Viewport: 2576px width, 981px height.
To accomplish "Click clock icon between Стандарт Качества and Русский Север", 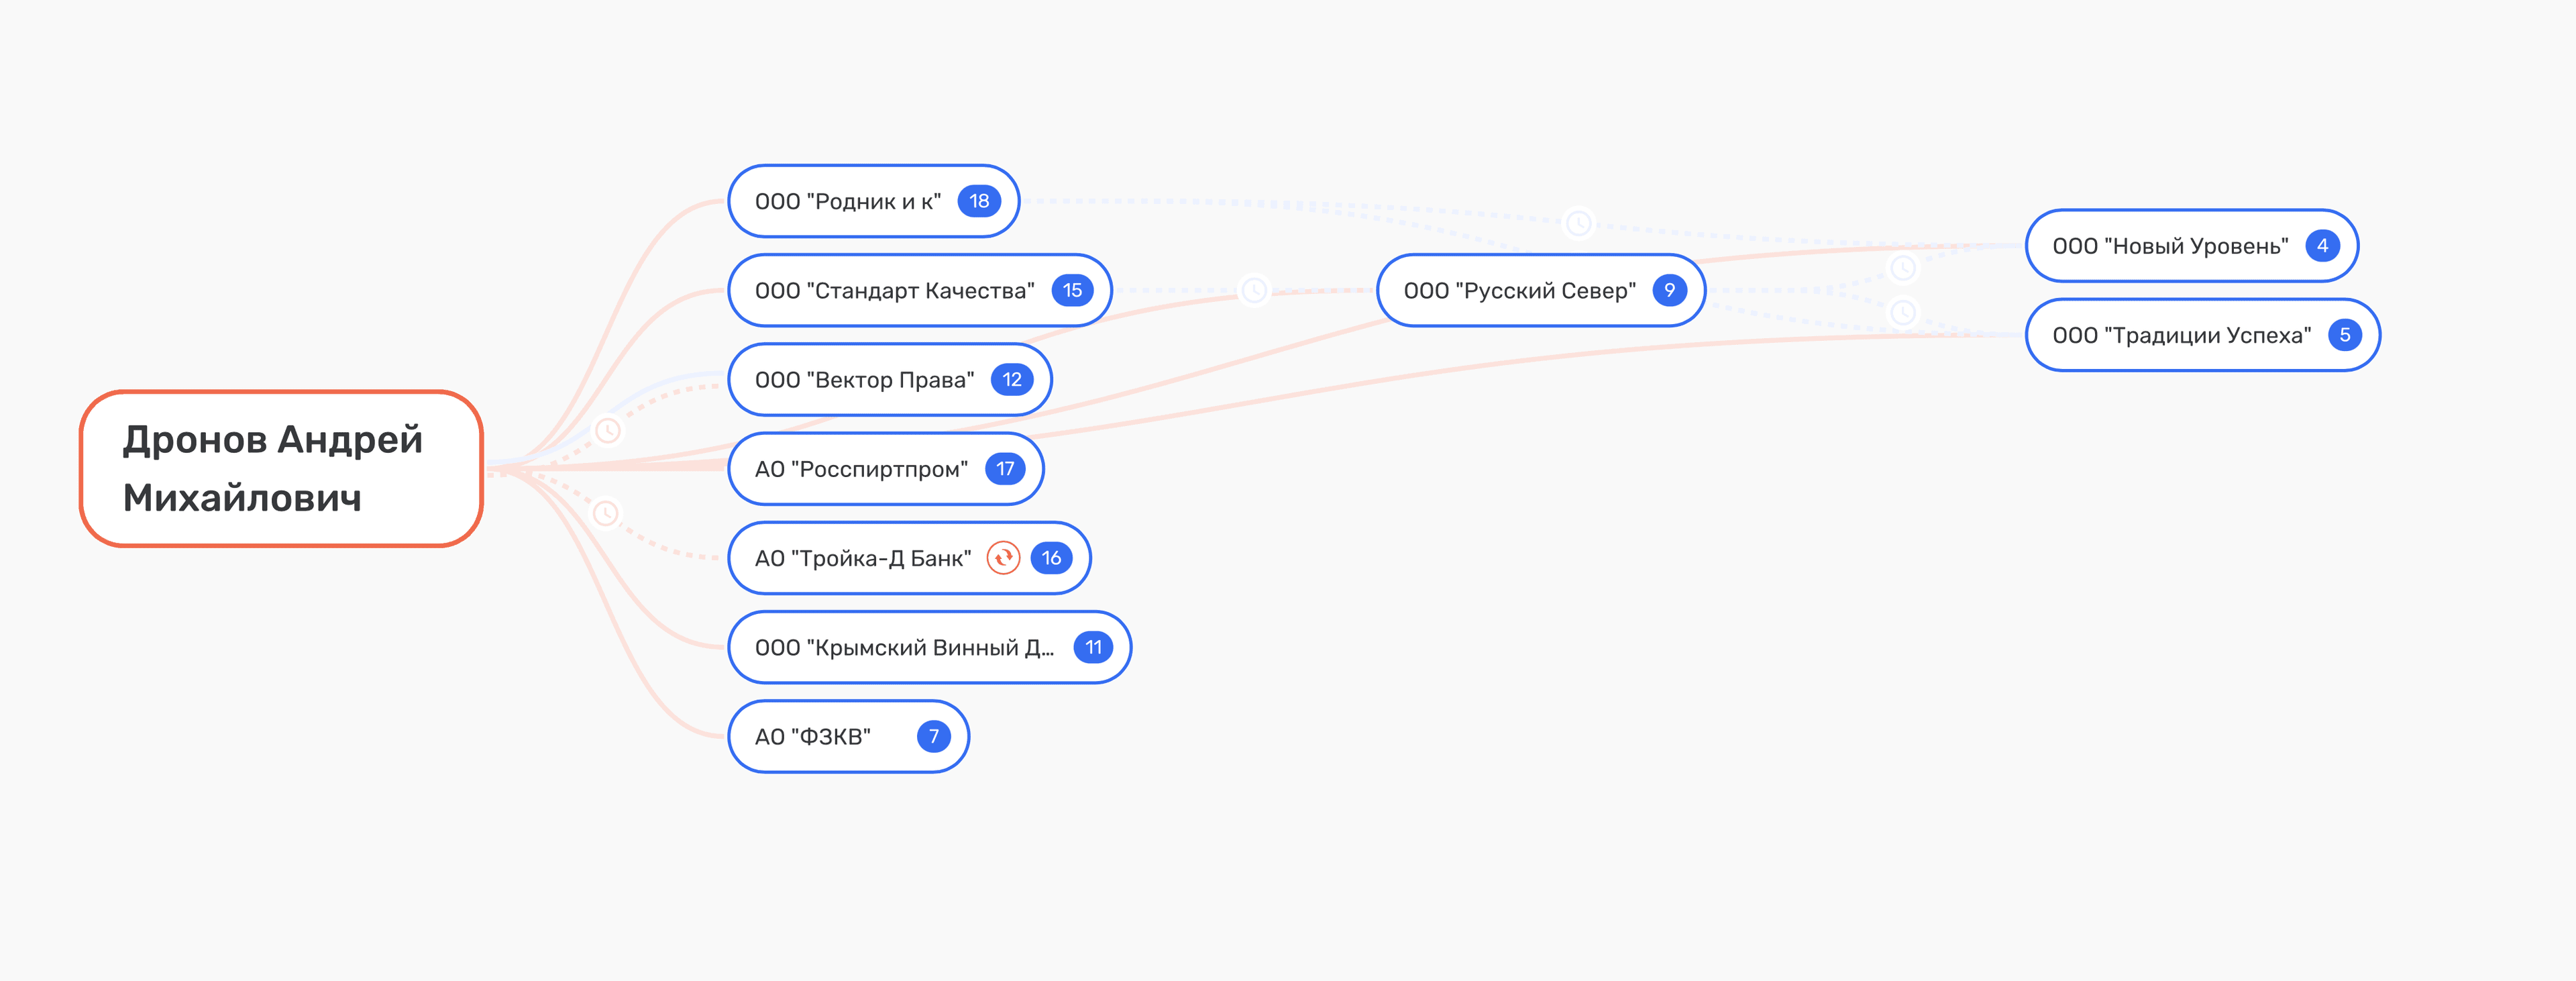I will pyautogui.click(x=1253, y=290).
